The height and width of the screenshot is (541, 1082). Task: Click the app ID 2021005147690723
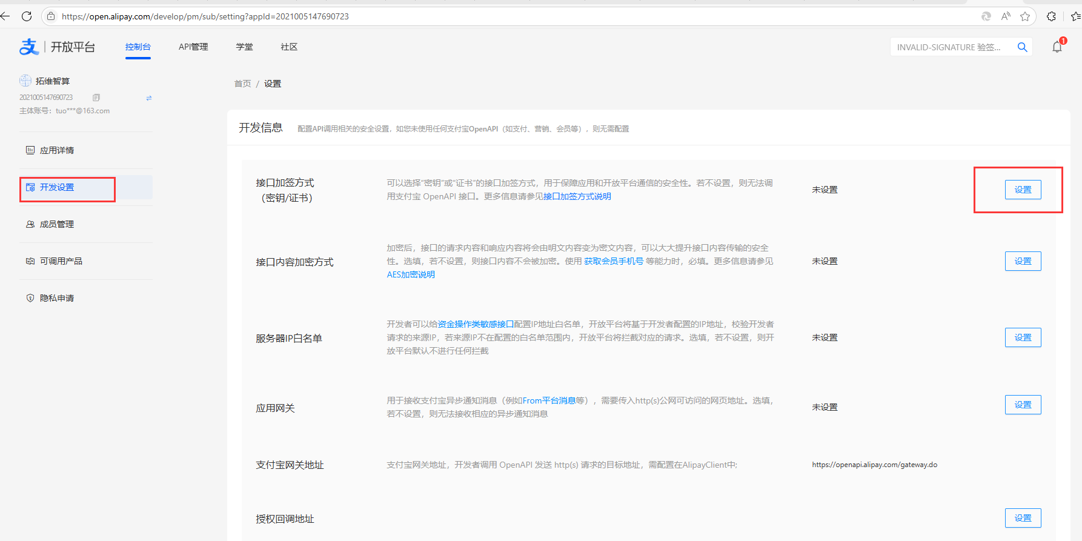pyautogui.click(x=46, y=98)
